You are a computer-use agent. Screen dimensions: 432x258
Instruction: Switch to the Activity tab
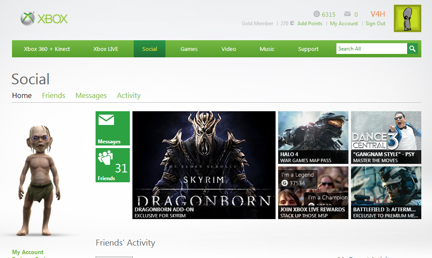click(x=129, y=95)
